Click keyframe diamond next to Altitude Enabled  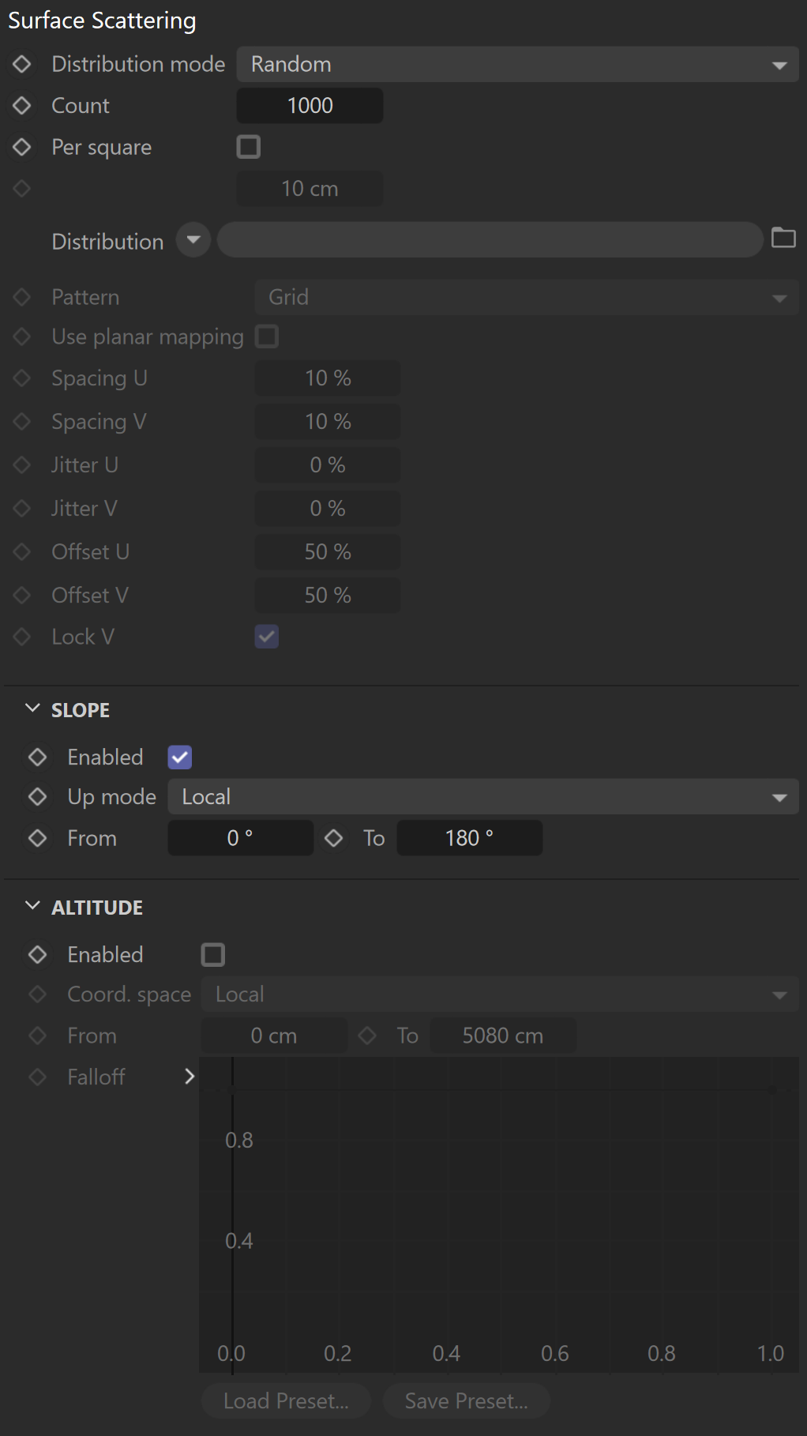pos(38,954)
